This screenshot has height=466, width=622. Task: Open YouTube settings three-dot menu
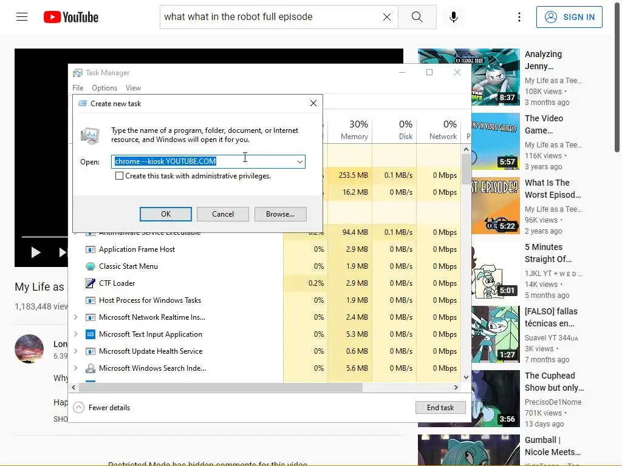[x=519, y=17]
